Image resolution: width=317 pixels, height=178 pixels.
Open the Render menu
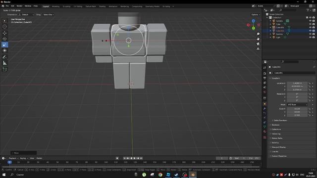[19, 6]
